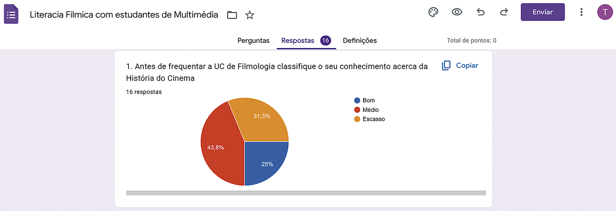Switch to the Perguntas tab
The image size is (616, 211).
253,41
